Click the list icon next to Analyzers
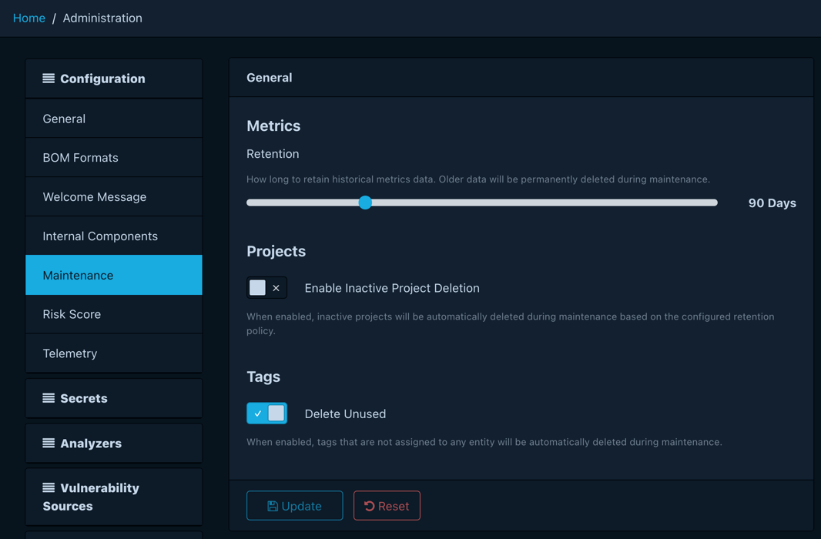 coord(48,443)
